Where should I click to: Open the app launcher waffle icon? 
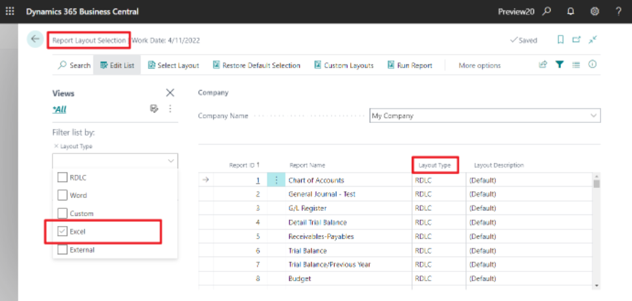(x=10, y=11)
